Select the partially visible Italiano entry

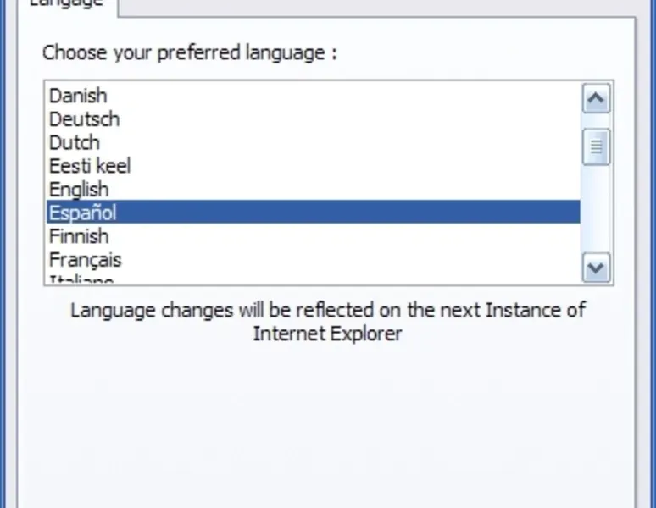pyautogui.click(x=81, y=279)
